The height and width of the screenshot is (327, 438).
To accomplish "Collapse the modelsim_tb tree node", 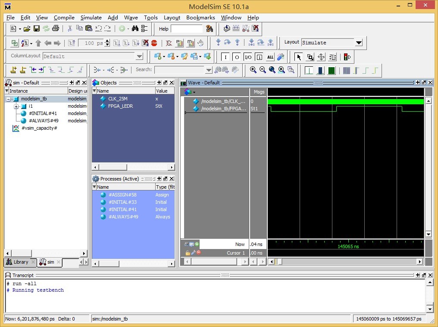I will click(9, 99).
